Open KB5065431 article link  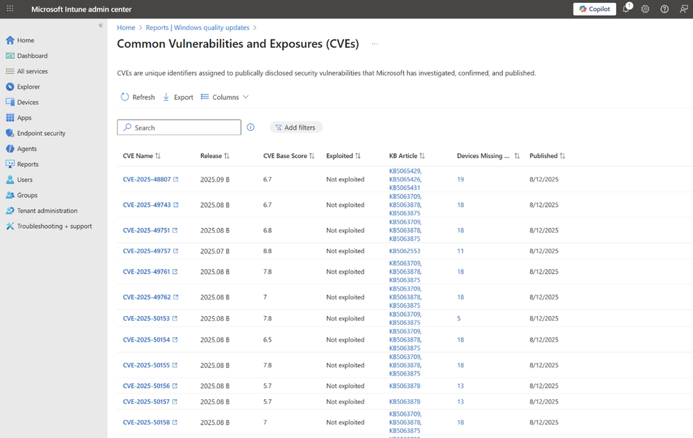point(405,188)
